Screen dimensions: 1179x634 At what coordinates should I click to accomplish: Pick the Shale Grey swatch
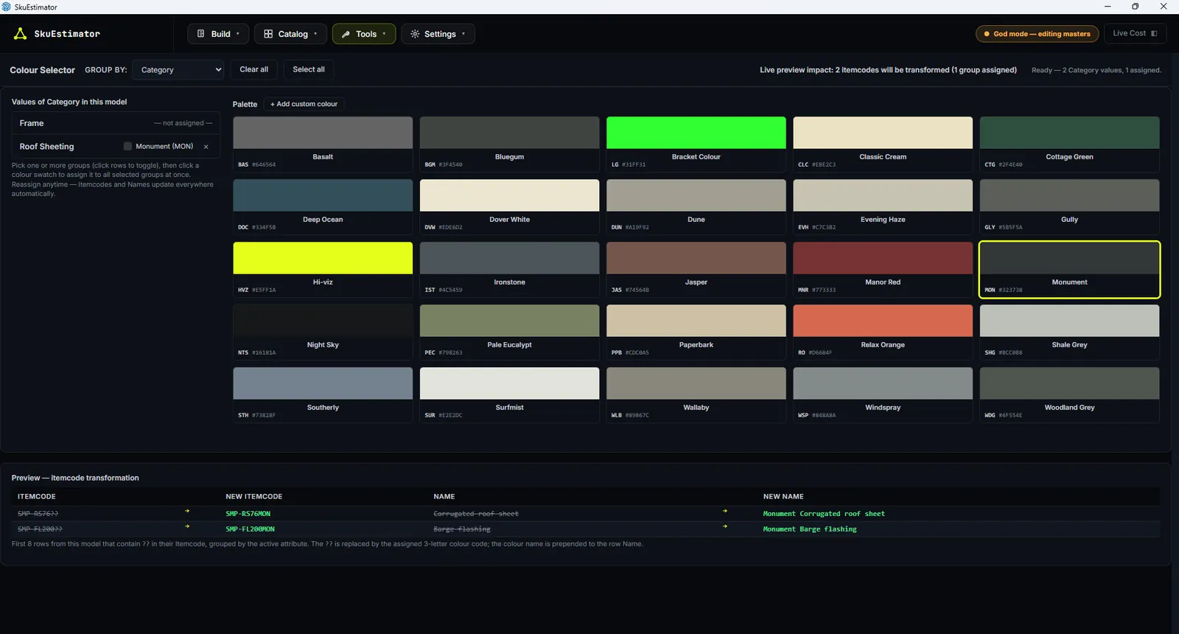click(1069, 332)
